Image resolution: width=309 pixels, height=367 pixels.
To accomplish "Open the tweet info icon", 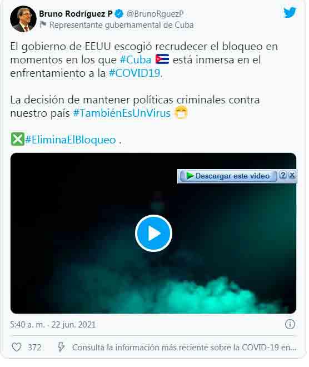I will 290,324.
